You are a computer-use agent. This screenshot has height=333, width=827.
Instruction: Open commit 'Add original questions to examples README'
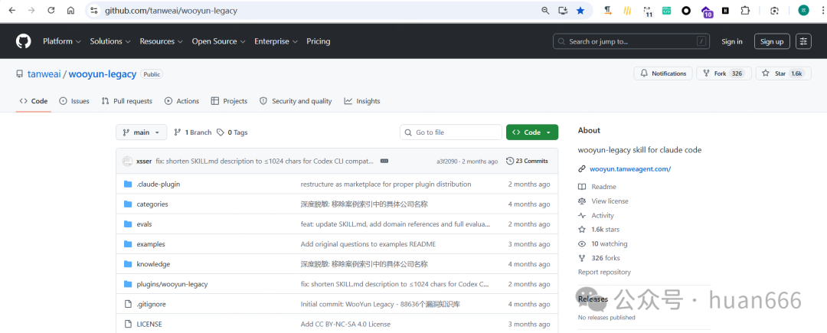tap(368, 244)
